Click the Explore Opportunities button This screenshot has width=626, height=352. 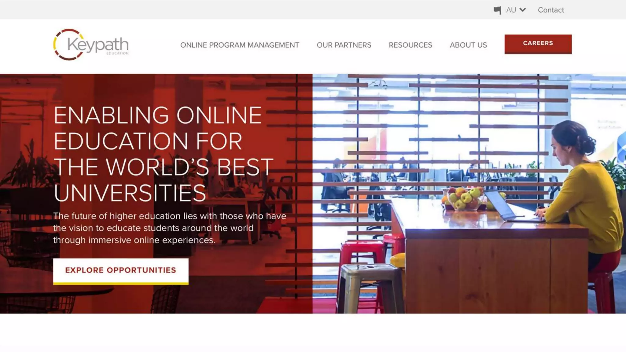[x=121, y=271]
